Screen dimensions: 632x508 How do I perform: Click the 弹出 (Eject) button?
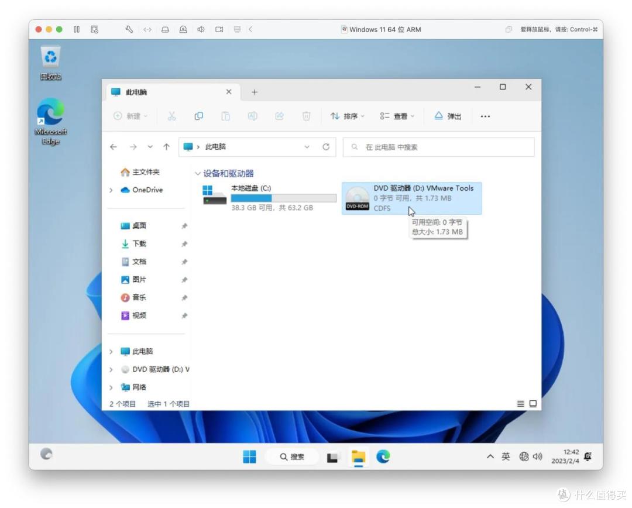(x=448, y=116)
